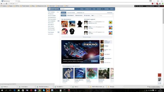Image resolution: width=164 pixels, height=92 pixels.
Task: Open Documents in the left VK menu
Action: tap(51, 34)
